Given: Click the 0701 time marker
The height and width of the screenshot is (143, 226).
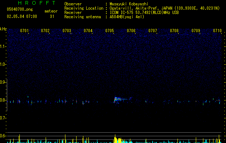Looking at the screenshot, I should 24,31.
